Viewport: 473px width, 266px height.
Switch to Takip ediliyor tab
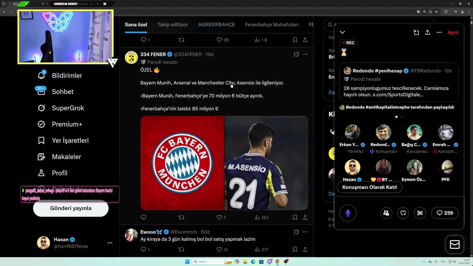(x=173, y=25)
